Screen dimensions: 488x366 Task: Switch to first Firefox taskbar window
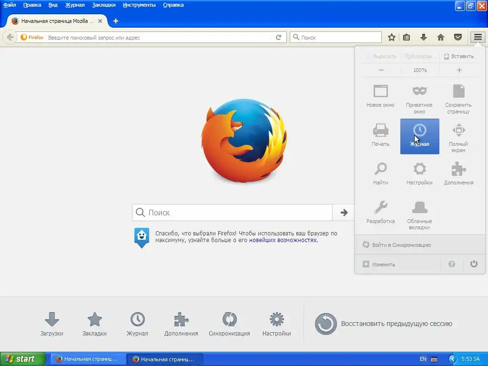(x=88, y=359)
